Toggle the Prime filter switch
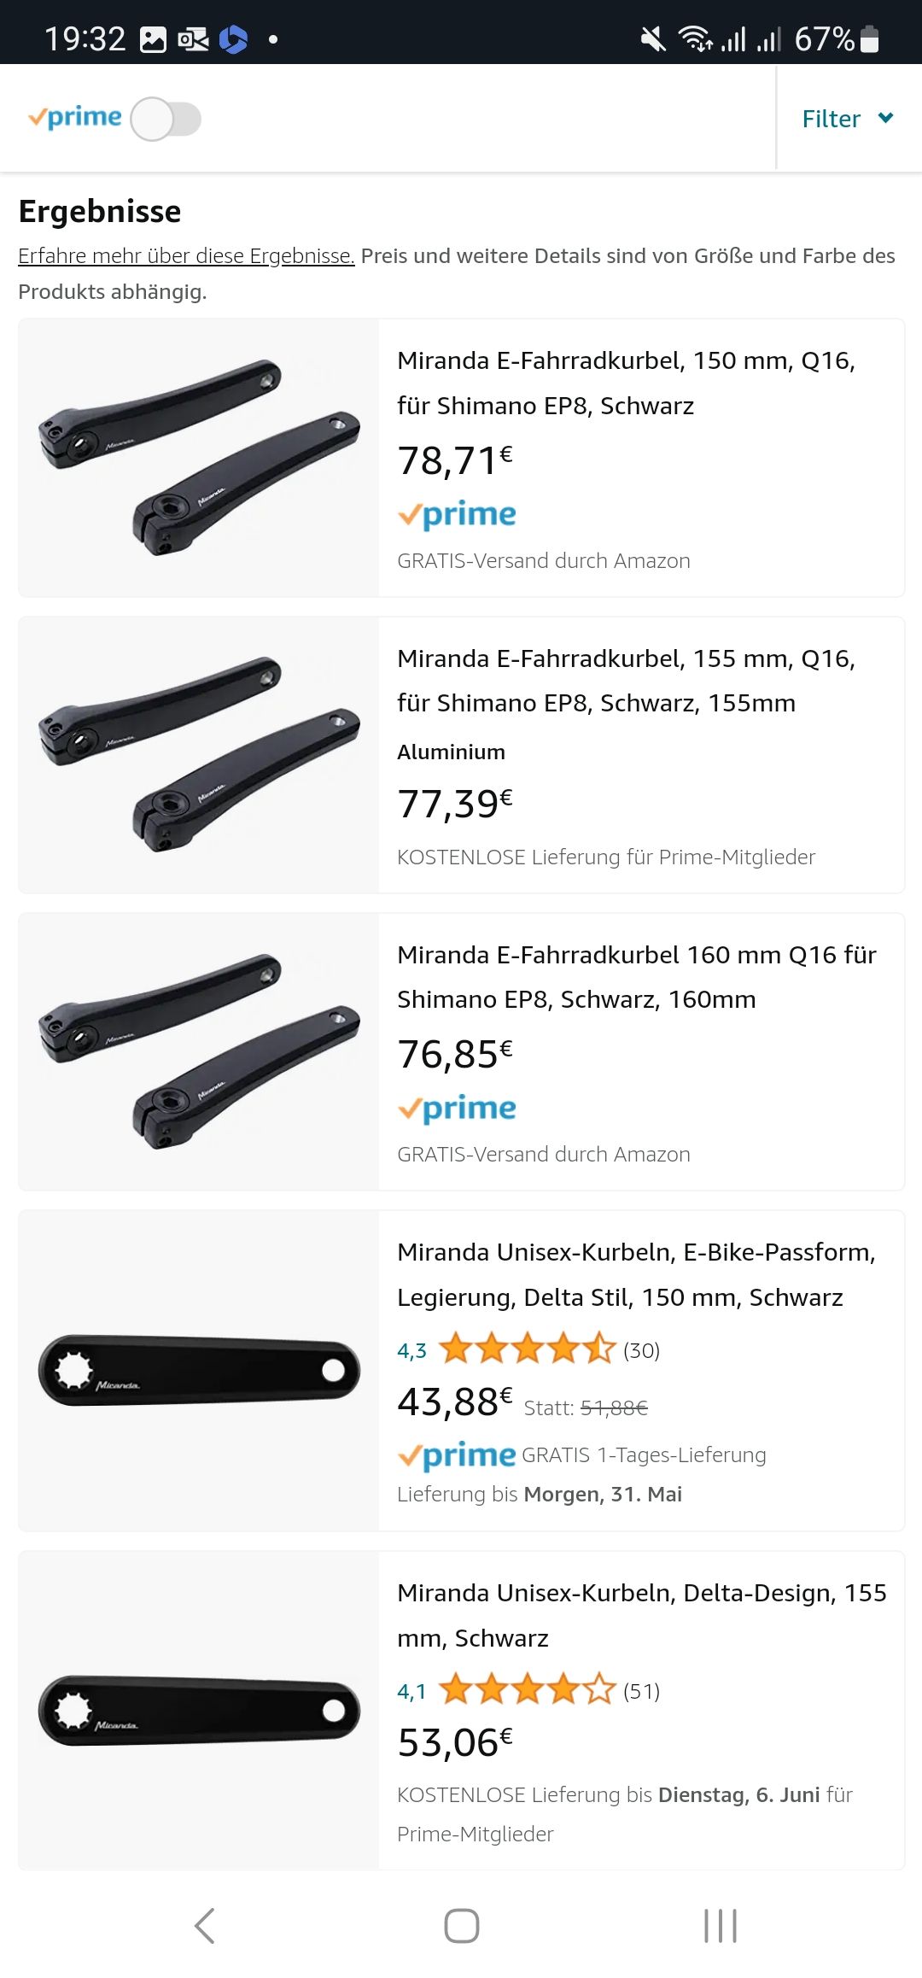Screen dimensions: 922x1978 click(166, 119)
